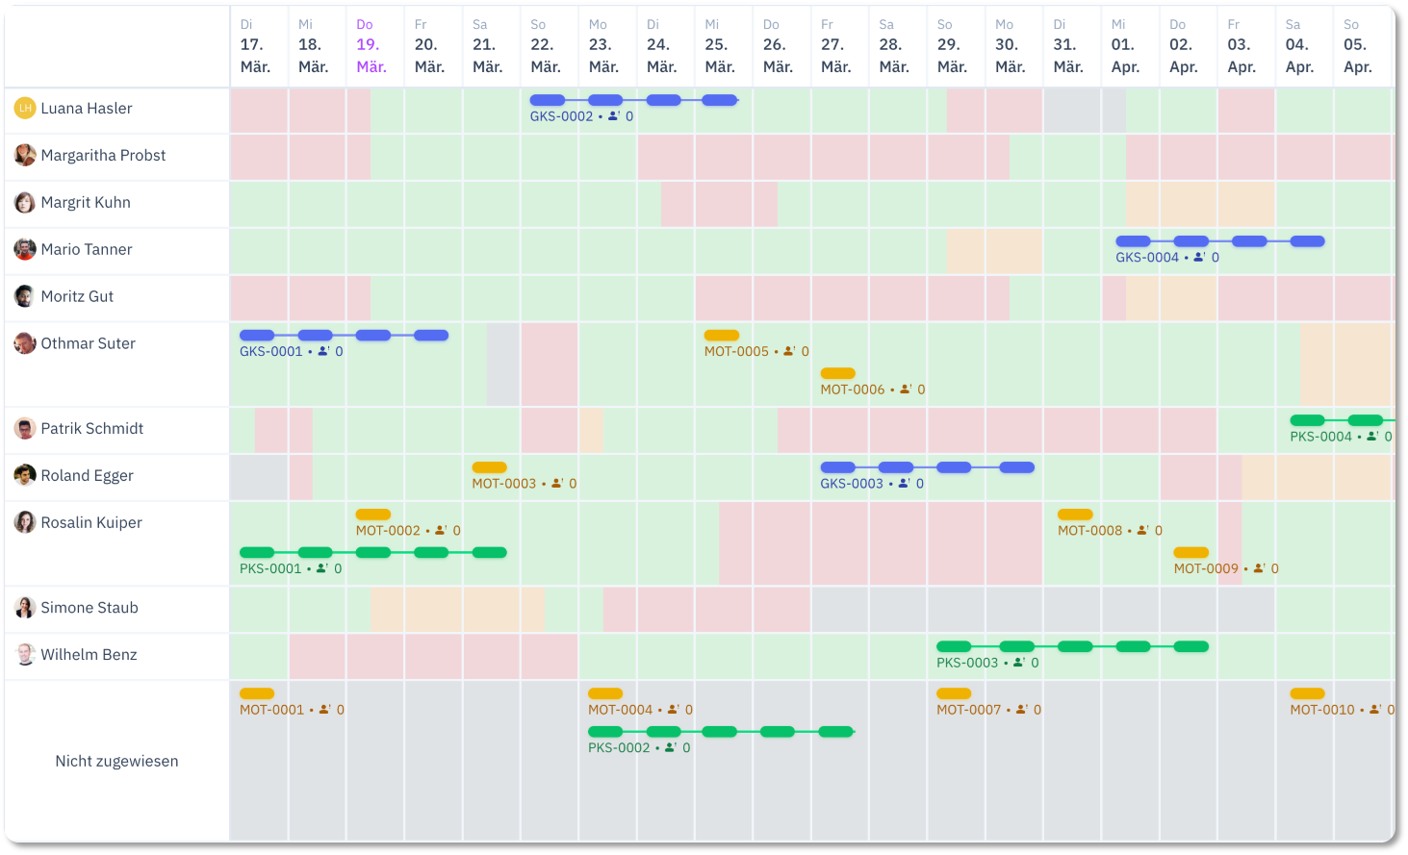This screenshot has width=1408, height=855.
Task: Select the PKS-0001 green timeline bar
Action: click(373, 553)
